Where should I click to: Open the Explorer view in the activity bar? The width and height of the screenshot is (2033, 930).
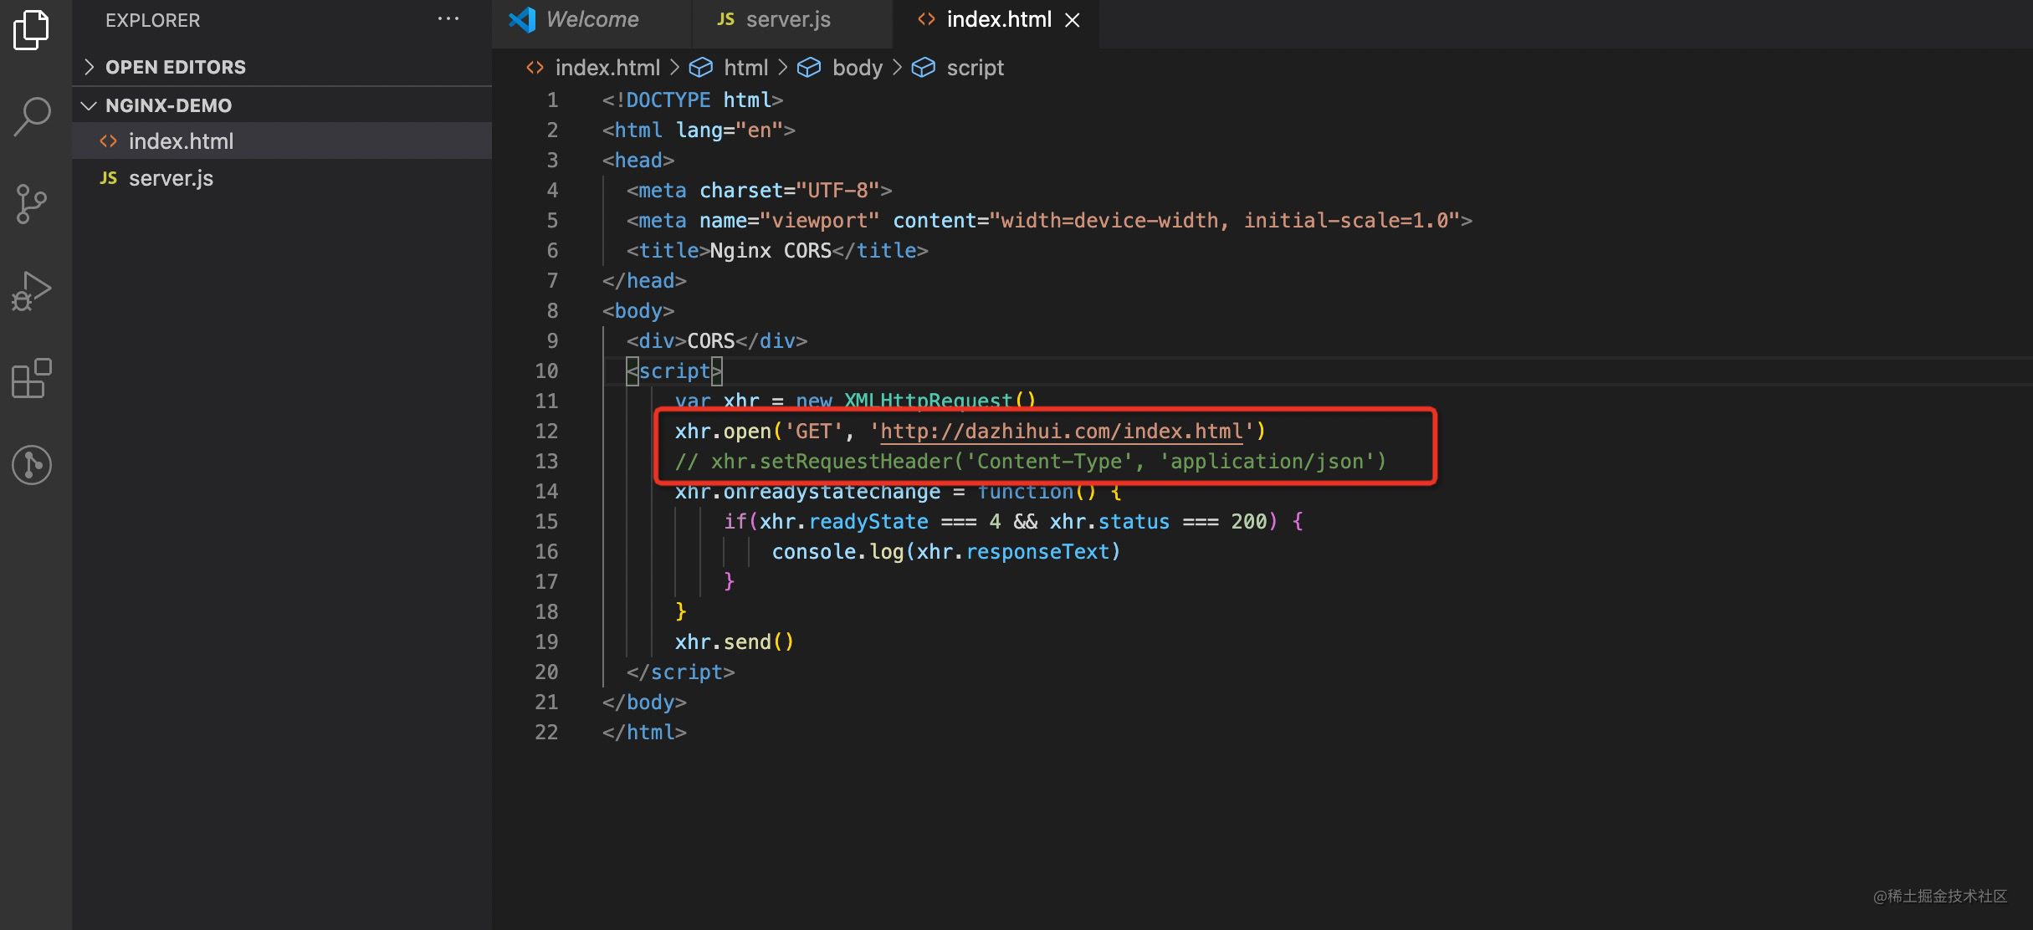[30, 29]
